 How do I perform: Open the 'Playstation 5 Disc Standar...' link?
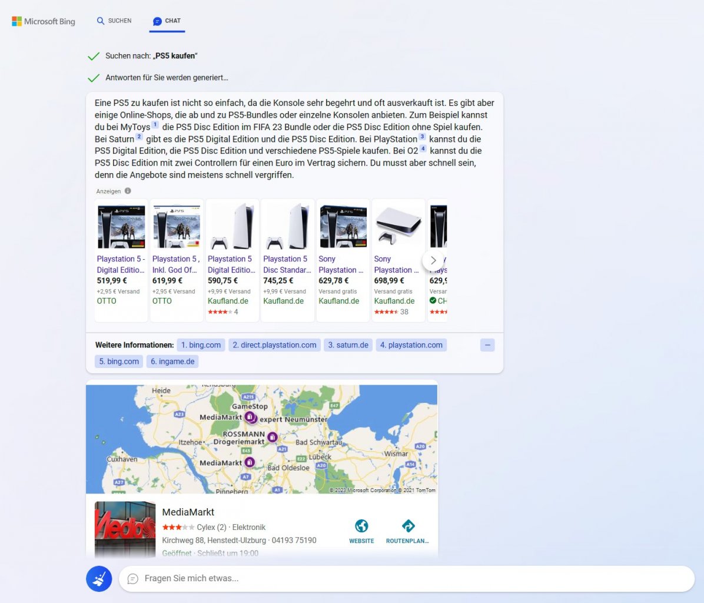tap(287, 264)
